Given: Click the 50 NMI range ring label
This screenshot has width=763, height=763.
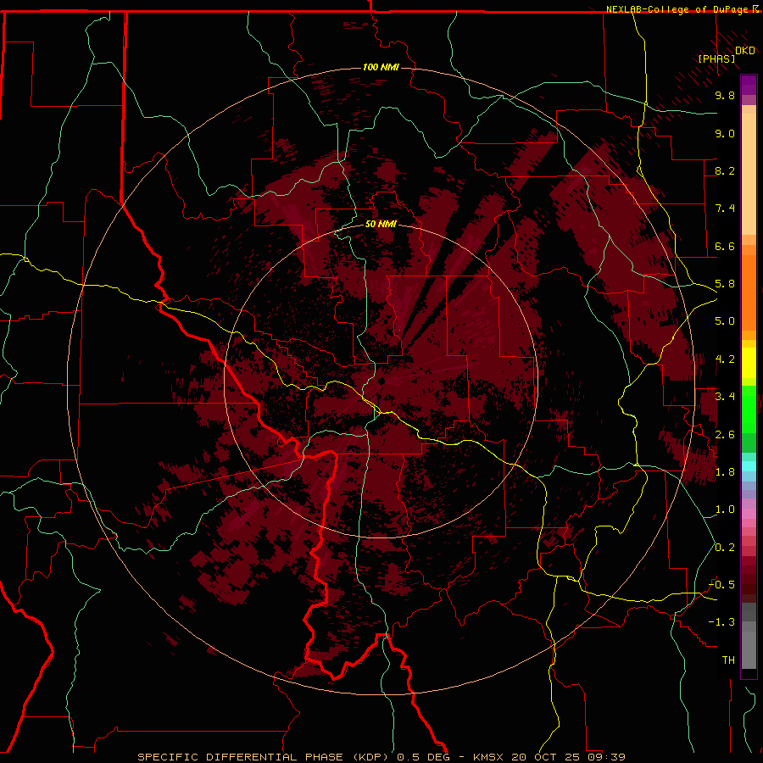Looking at the screenshot, I should click(x=381, y=224).
